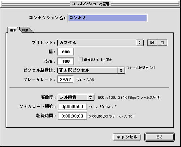181x147 pixels.
Task: Click the コンポジション設定 title bar text
Action: pos(90,4)
